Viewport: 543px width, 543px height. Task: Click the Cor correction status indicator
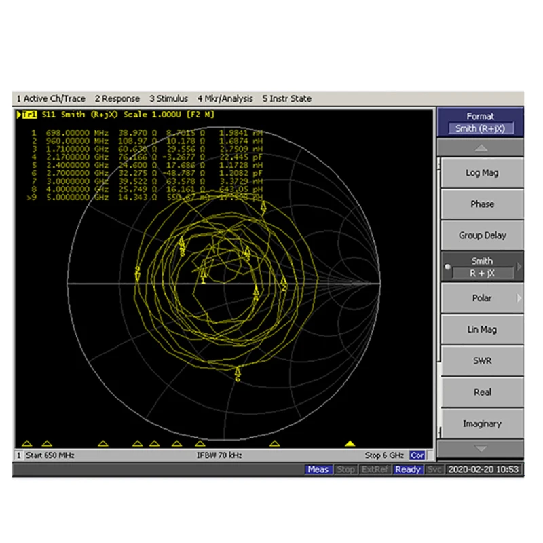(x=417, y=455)
